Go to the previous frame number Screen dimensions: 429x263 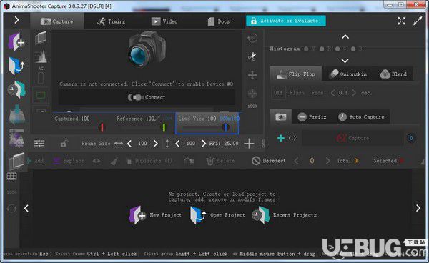tap(296, 161)
